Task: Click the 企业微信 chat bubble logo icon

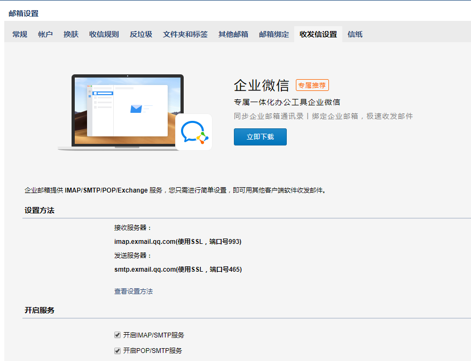Action: tap(193, 132)
